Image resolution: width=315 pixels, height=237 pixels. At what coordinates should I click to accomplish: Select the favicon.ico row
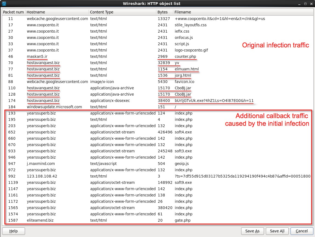coord(157,82)
